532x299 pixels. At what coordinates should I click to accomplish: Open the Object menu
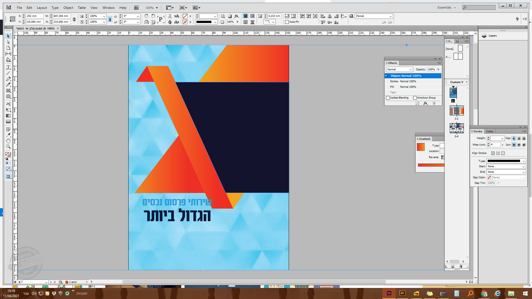pyautogui.click(x=68, y=7)
